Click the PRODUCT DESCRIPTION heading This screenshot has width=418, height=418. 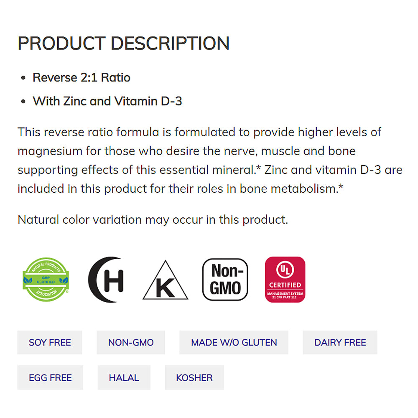click(123, 43)
